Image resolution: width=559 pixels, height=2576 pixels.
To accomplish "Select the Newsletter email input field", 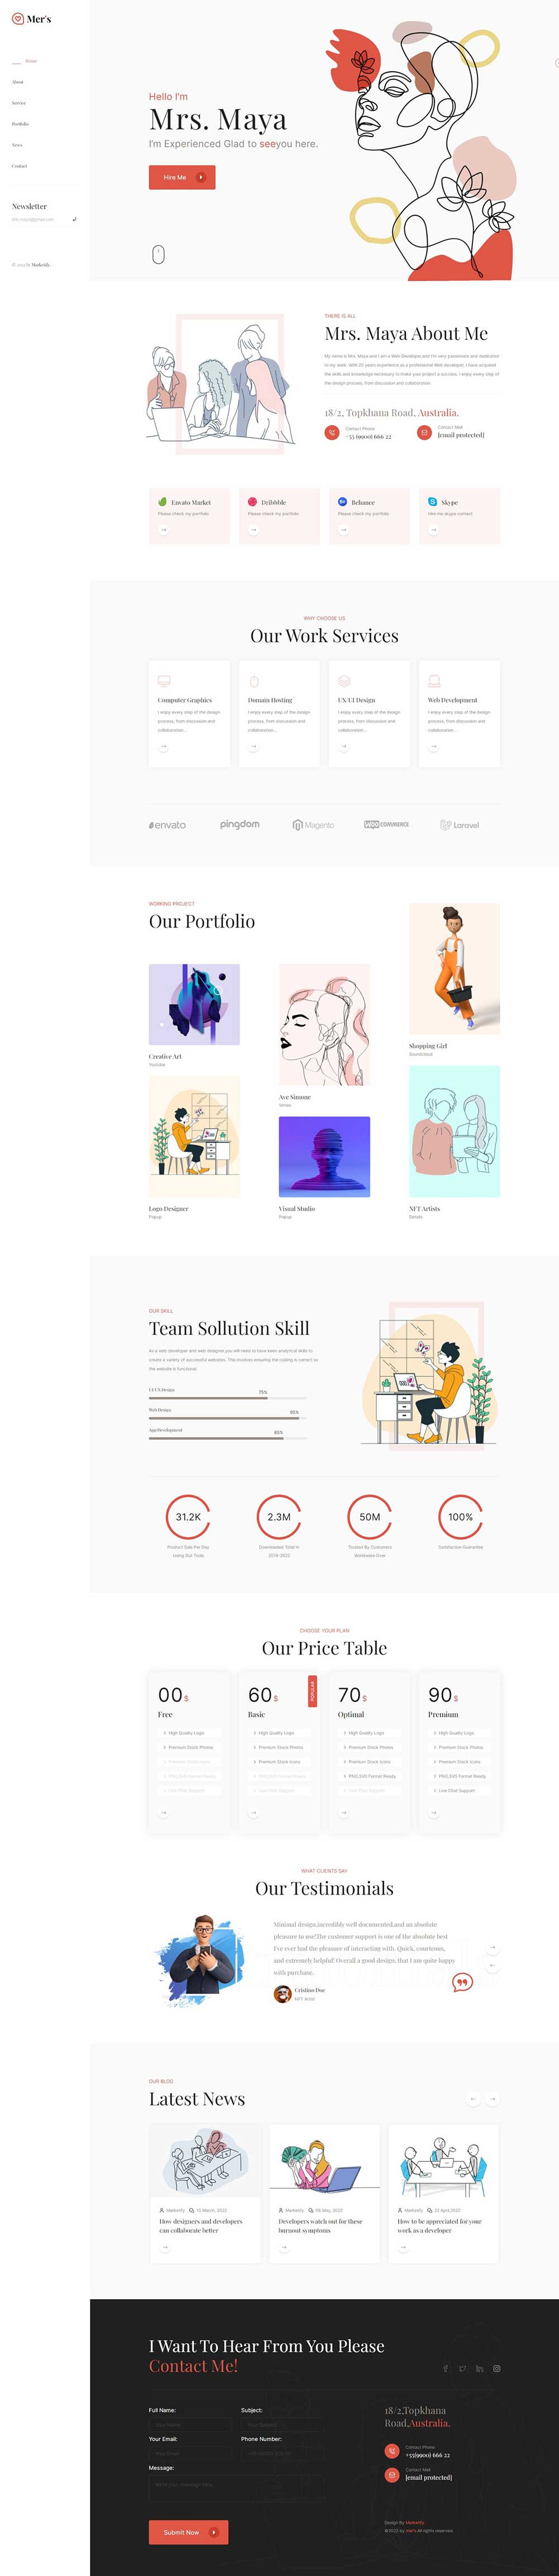I will [40, 219].
